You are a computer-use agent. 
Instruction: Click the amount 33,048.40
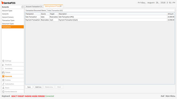click(x=171, y=20)
